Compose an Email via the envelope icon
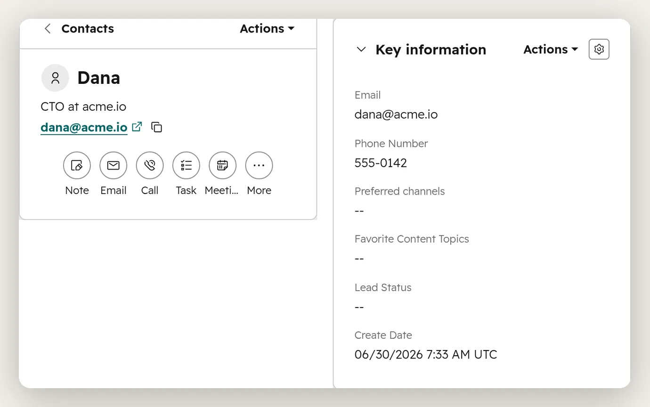 tap(113, 165)
